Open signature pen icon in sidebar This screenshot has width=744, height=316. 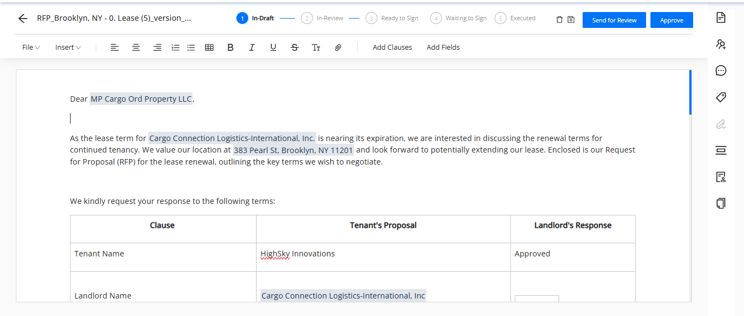721,124
